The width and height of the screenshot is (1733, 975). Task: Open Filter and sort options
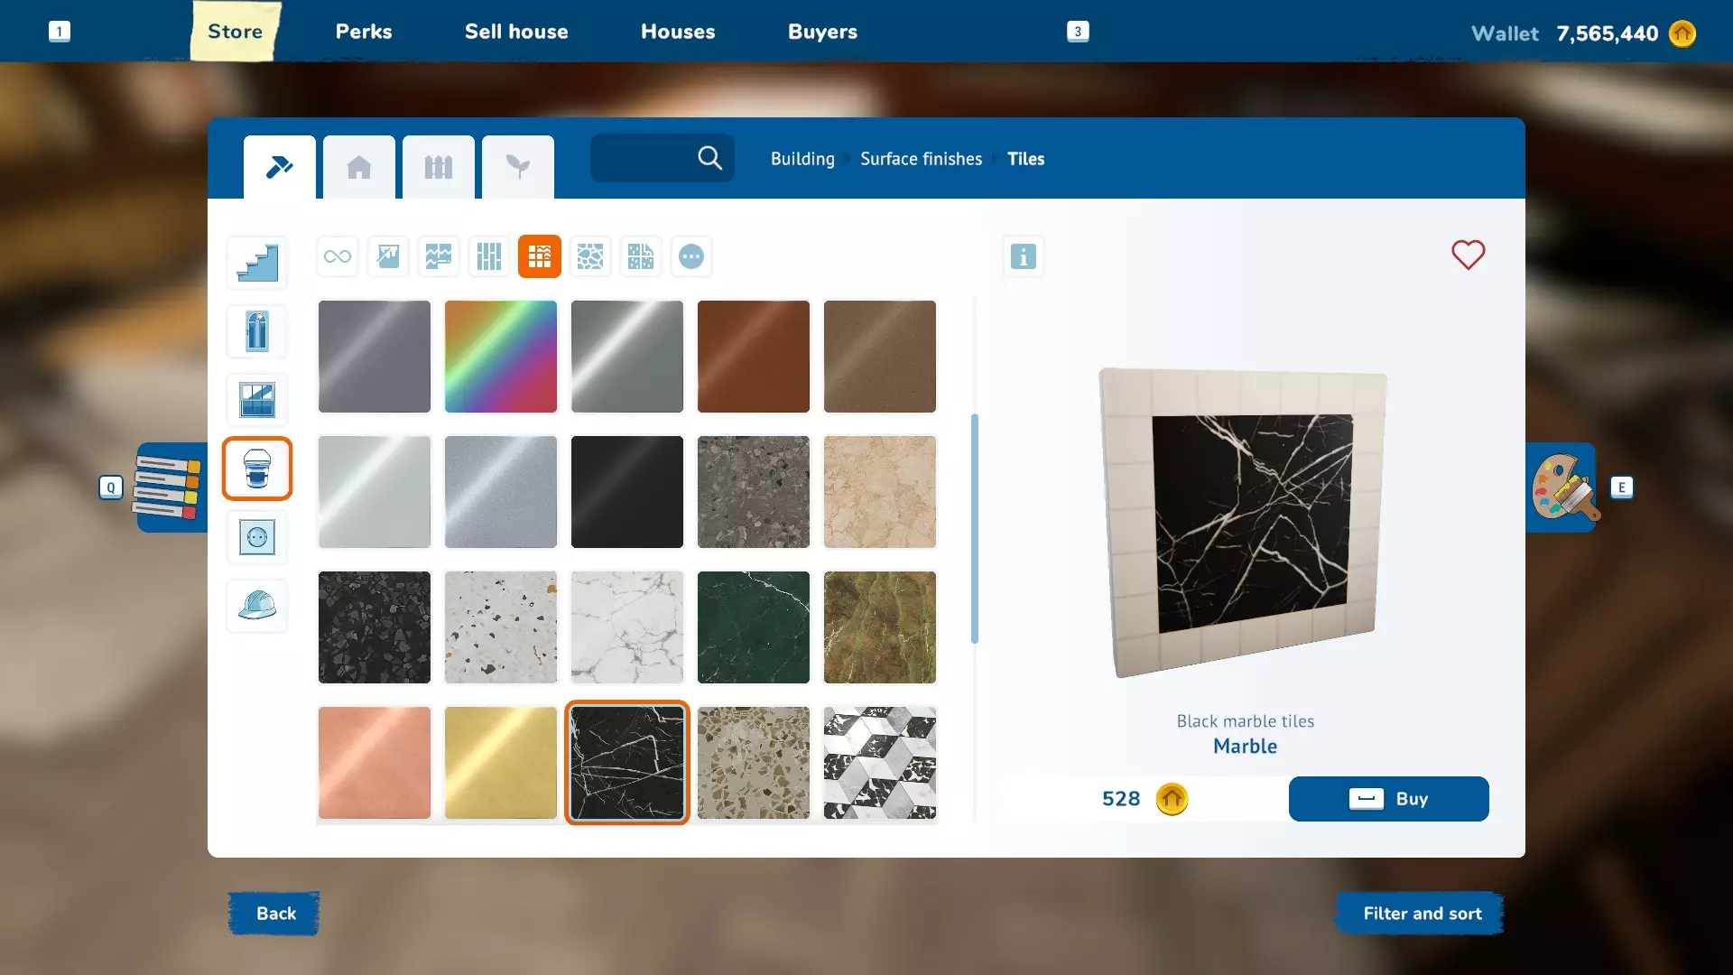coord(1422,914)
